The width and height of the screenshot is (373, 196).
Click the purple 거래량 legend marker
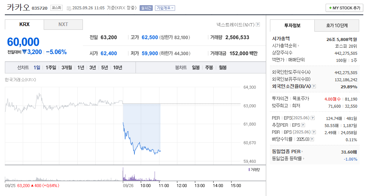[x=249, y=170]
